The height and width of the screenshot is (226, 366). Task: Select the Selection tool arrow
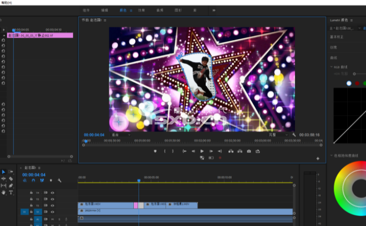[4, 172]
